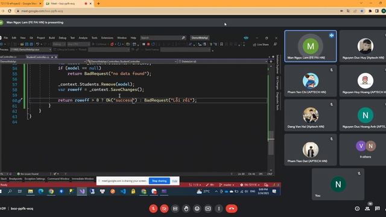386x217 pixels.
Task: Open Process dropdown DemoWebApi.exe
Action: click(31, 49)
